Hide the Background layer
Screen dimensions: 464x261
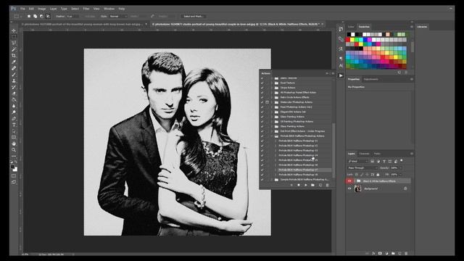(x=349, y=188)
